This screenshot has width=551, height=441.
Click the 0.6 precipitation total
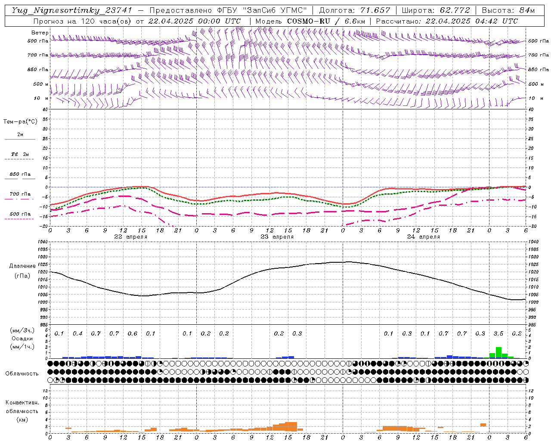coord(133,334)
